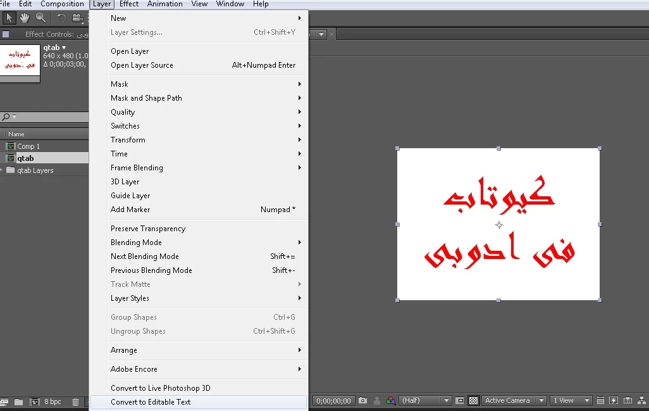
Task: Choose Convert to Editable Text
Action: tap(199, 402)
